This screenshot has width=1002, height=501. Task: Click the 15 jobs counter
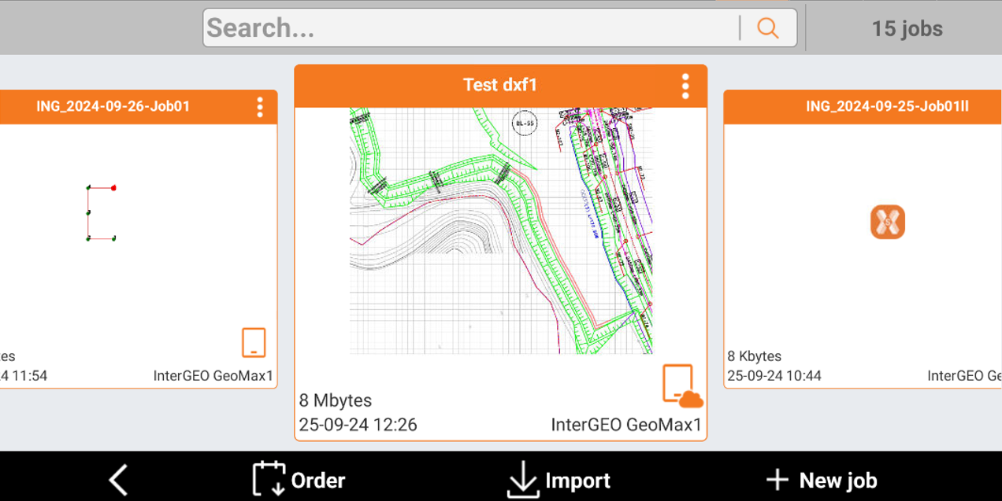pos(907,29)
